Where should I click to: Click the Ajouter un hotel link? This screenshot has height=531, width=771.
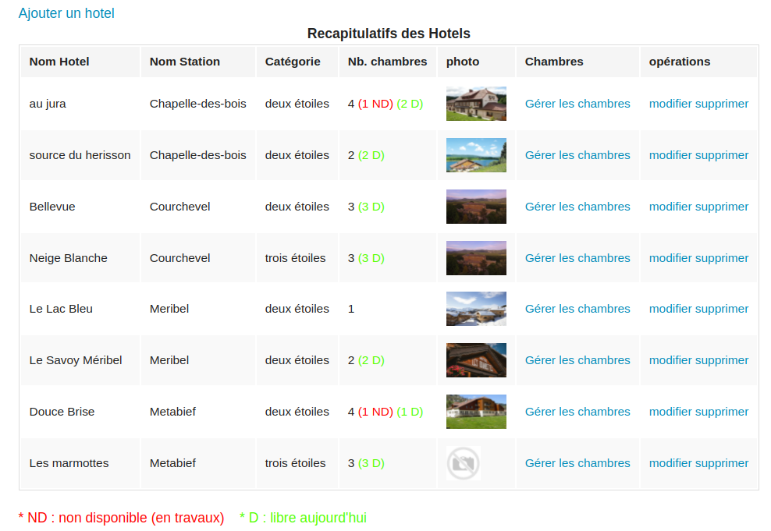coord(66,13)
